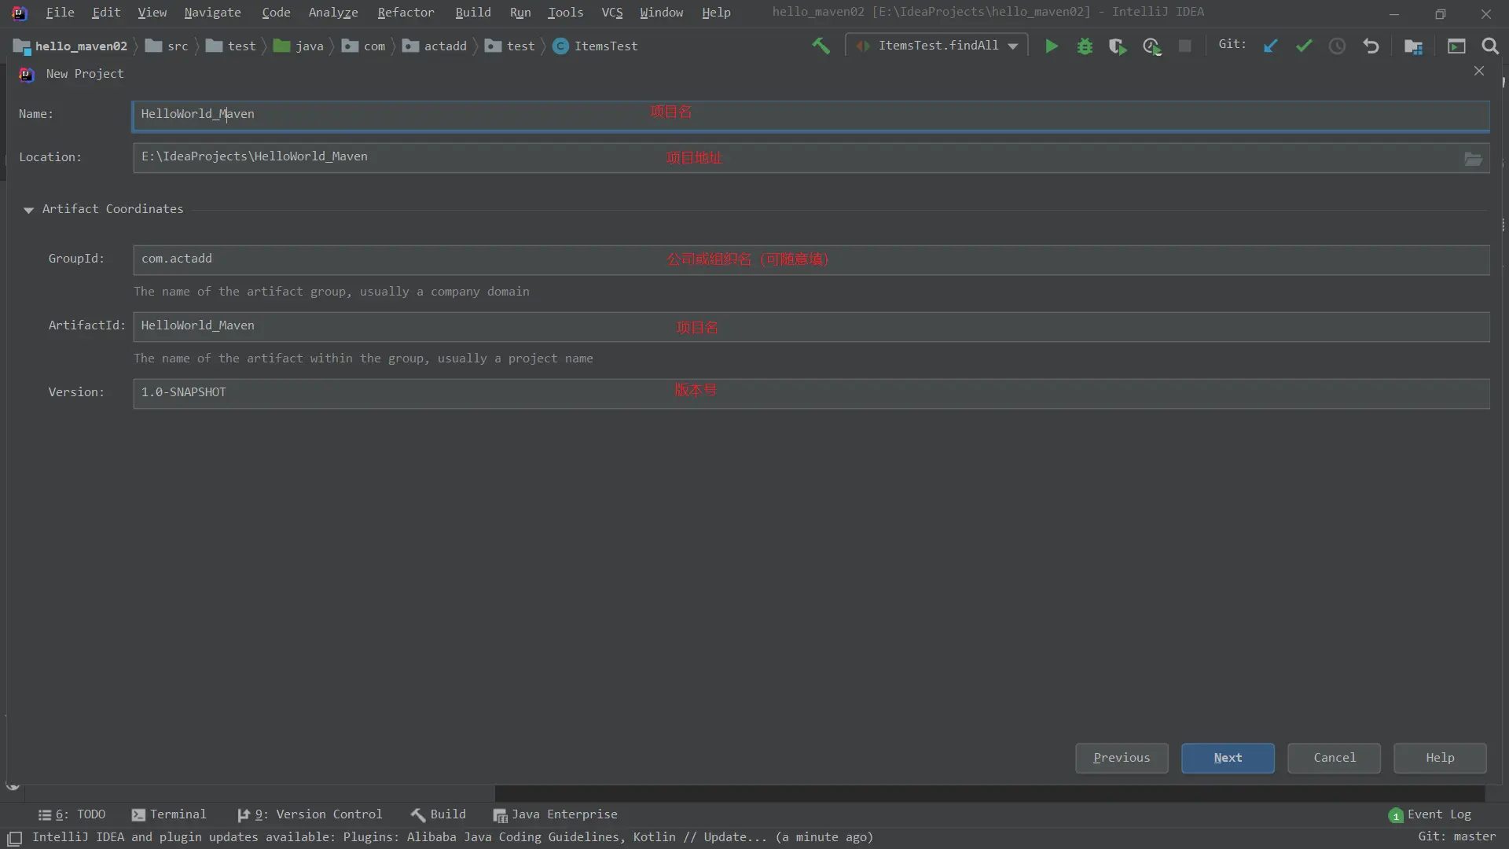Click the green Run button
Screen dimensions: 1509x849
(x=1051, y=46)
